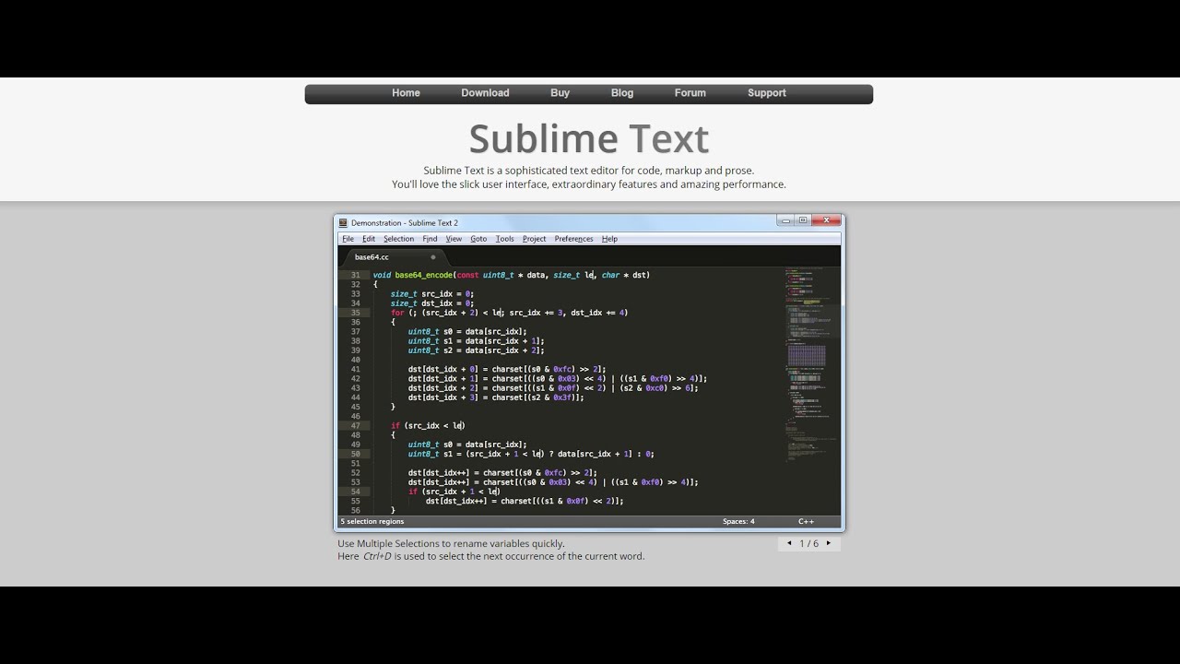Click 'dst[dst_idx + 3] = charset' line

[x=496, y=397]
